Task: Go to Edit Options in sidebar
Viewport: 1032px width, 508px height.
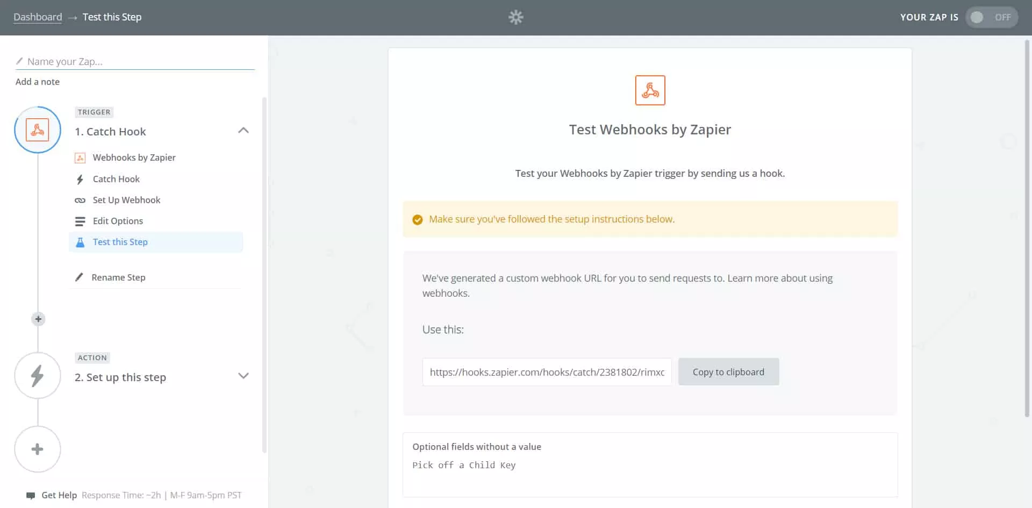Action: (118, 221)
